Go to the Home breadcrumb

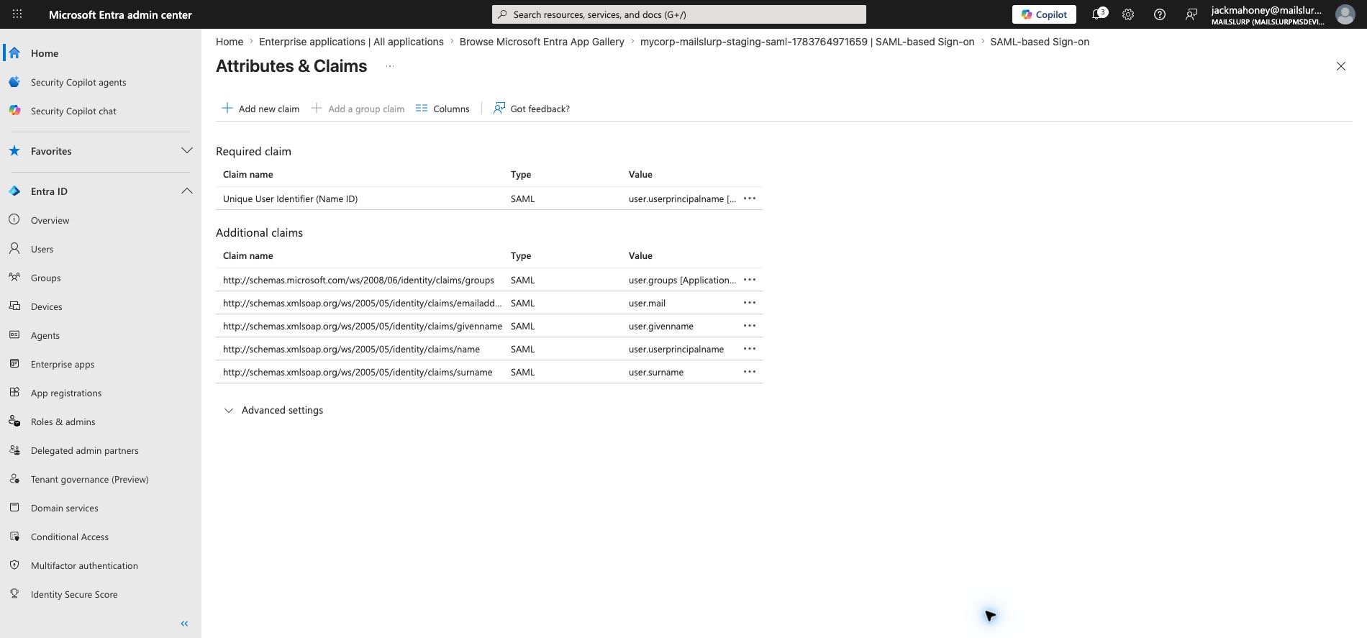tap(230, 42)
